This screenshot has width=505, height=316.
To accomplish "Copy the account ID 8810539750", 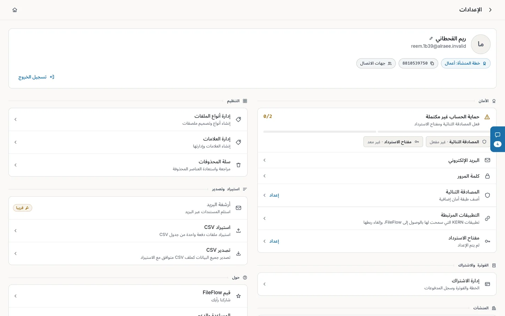I will coord(418,63).
